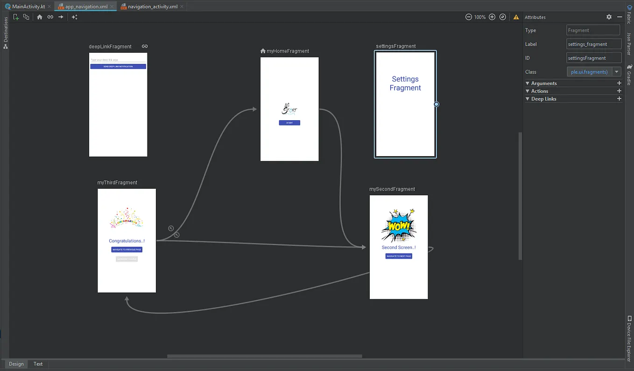Click the Zoom to Fit icon
The height and width of the screenshot is (371, 634).
click(502, 16)
